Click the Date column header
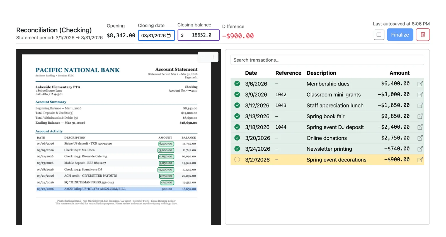 (251, 73)
